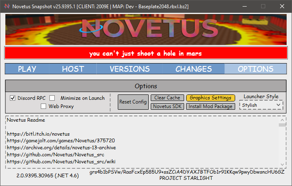Open the HOST tab
This screenshot has height=186, width=292.
[73, 69]
